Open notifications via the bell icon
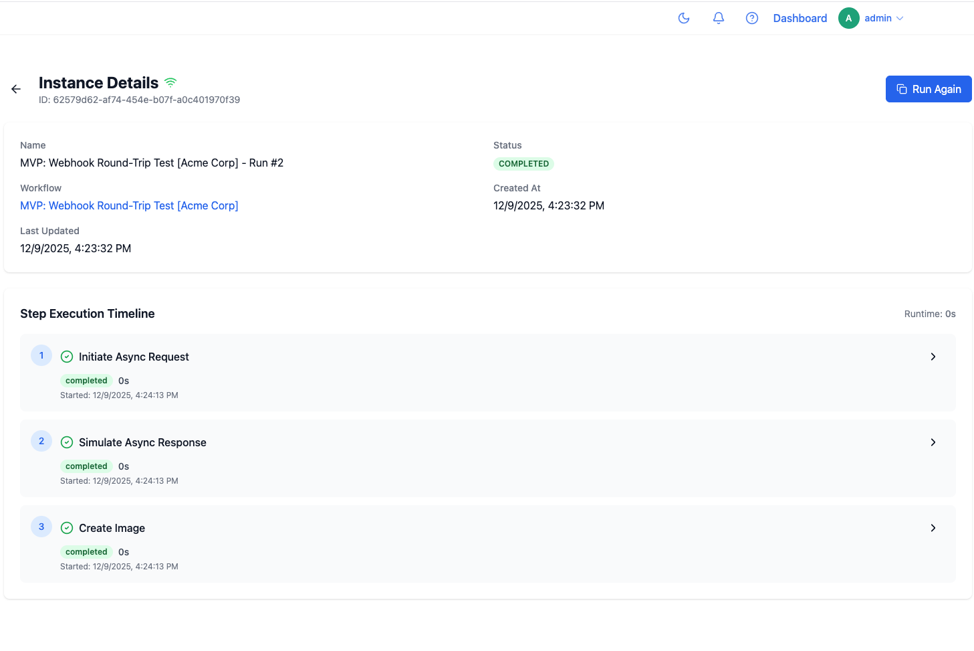This screenshot has width=974, height=651. [x=718, y=18]
